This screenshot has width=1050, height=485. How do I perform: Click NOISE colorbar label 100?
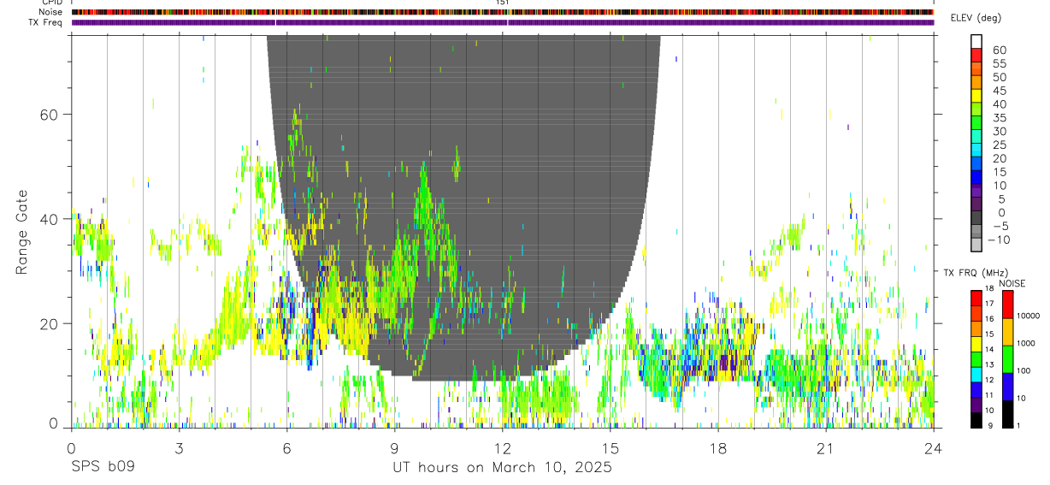point(1023,371)
